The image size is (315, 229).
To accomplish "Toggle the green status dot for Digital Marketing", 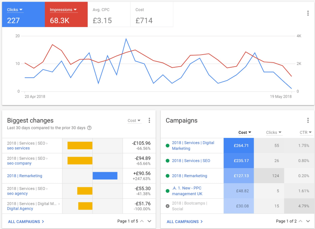I will point(167,145).
